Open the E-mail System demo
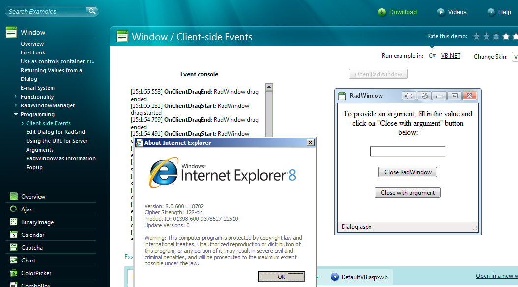Viewport: 518px width, 287px height. click(x=38, y=88)
